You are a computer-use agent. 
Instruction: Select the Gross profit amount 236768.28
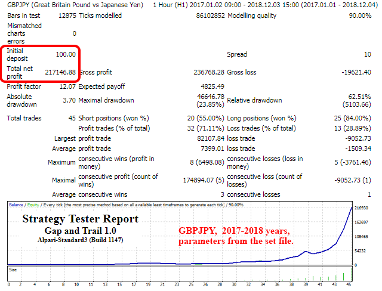click(x=205, y=72)
